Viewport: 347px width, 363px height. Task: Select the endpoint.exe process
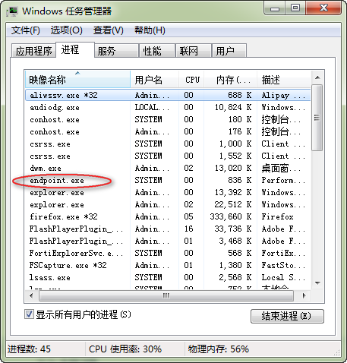[168, 180]
